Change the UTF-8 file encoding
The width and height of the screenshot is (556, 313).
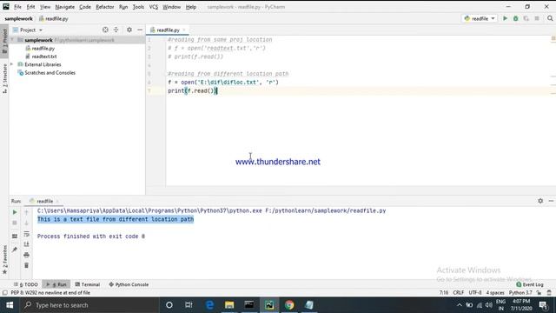(x=475, y=293)
